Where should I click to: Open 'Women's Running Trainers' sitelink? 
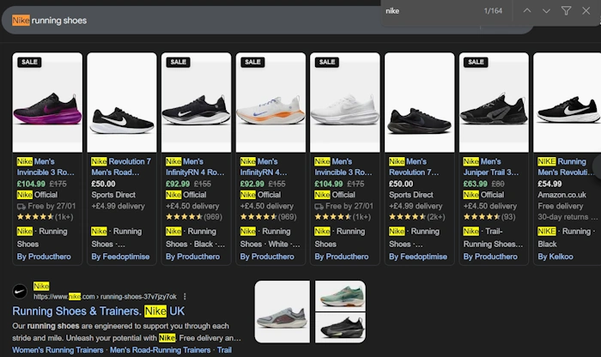(x=58, y=350)
